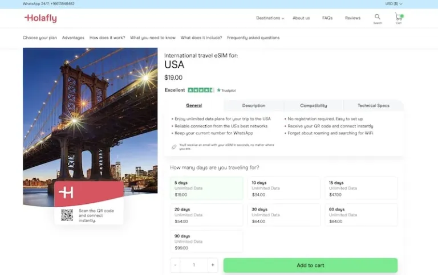Viewport: 438px width, 275px height.
Task: Click the Trustpilot star rating
Action: point(201,90)
